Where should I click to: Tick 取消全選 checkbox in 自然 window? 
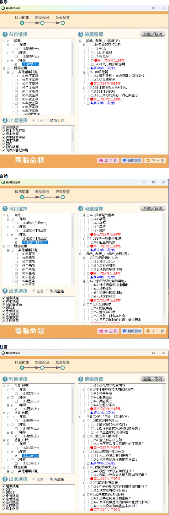coord(47,291)
